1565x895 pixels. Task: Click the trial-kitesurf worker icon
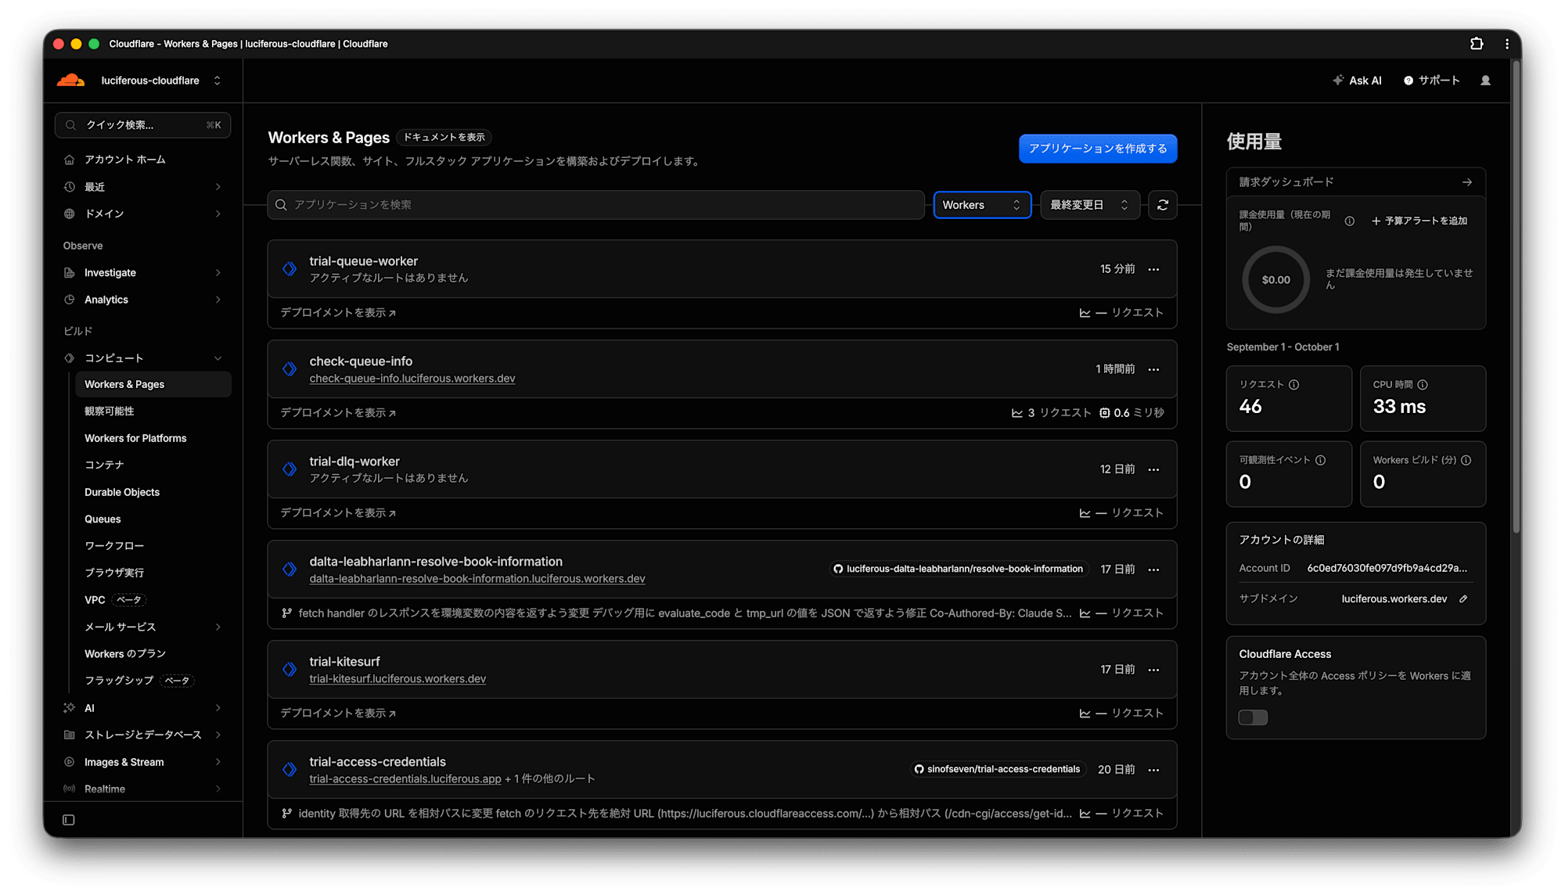[290, 670]
